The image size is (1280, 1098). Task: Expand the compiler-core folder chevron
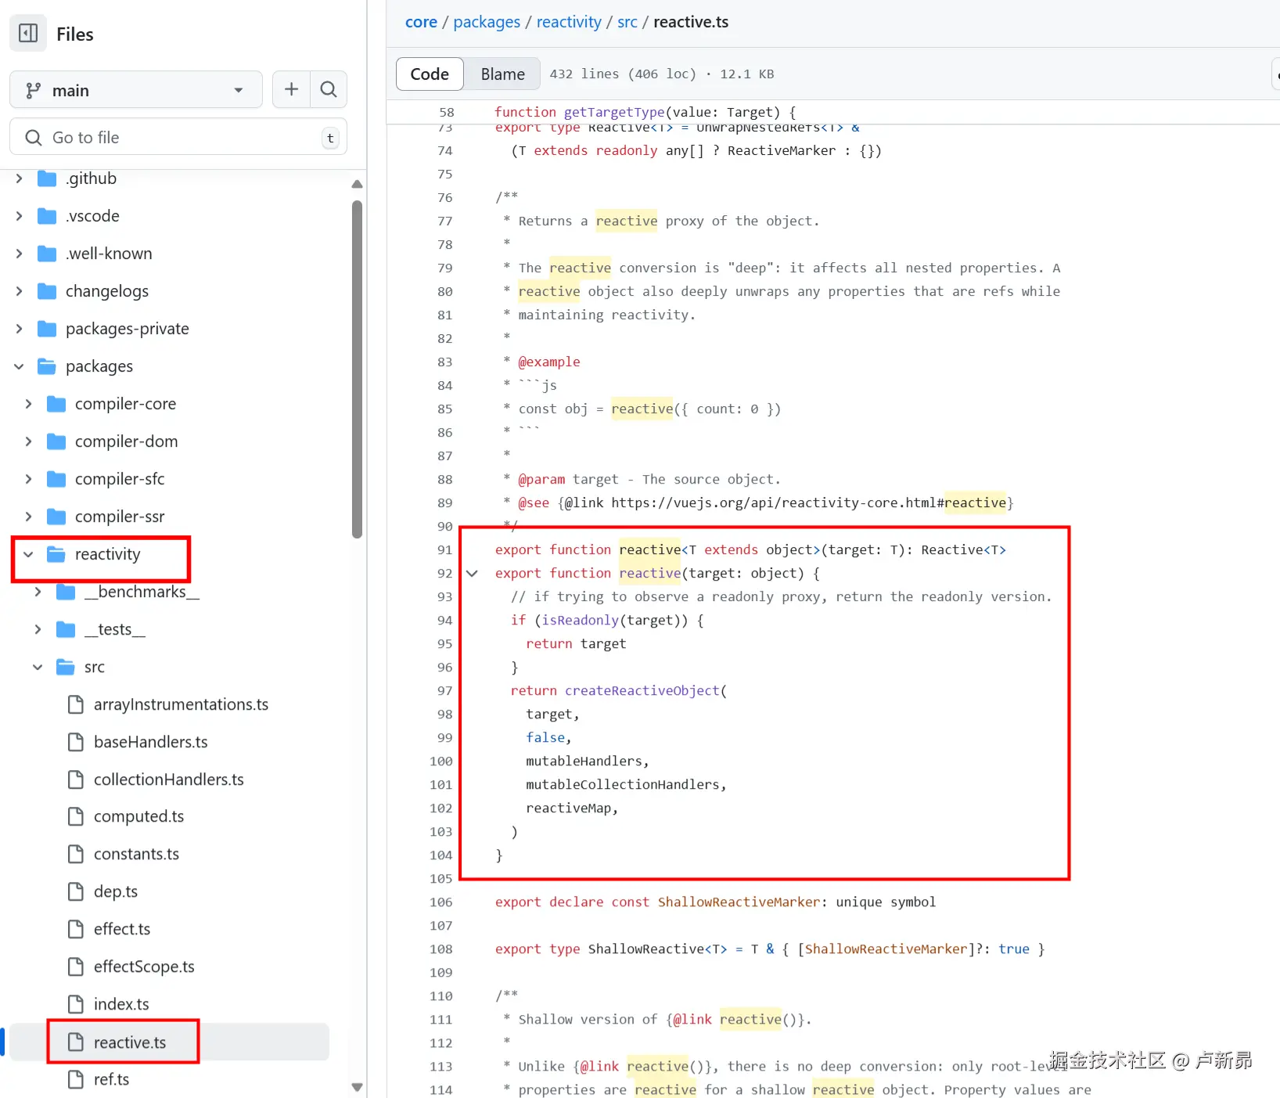(29, 404)
